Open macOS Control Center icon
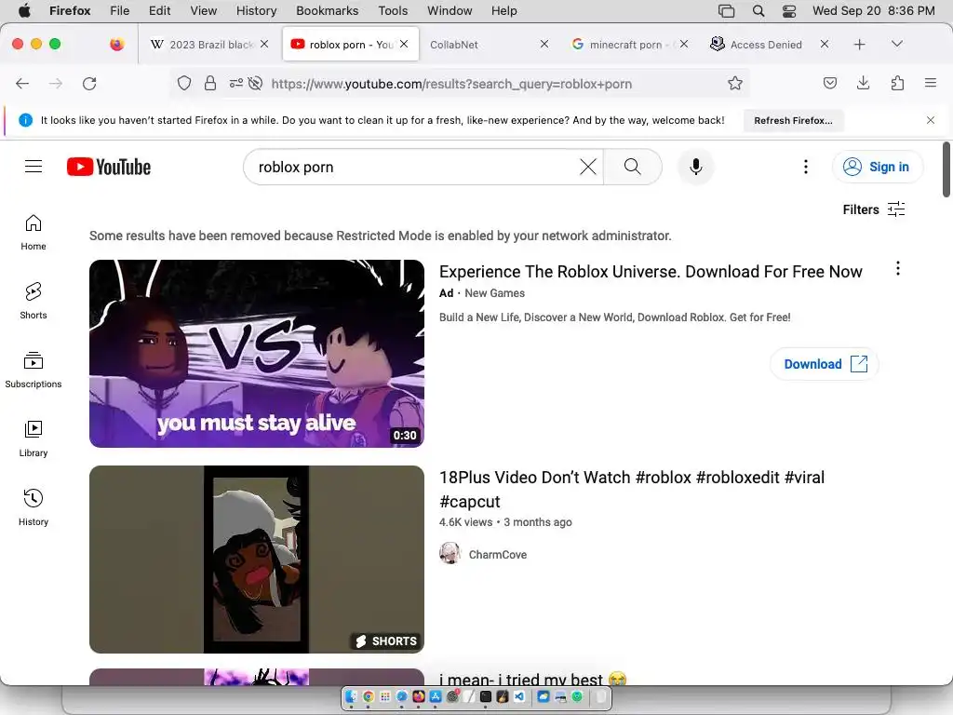 (789, 11)
